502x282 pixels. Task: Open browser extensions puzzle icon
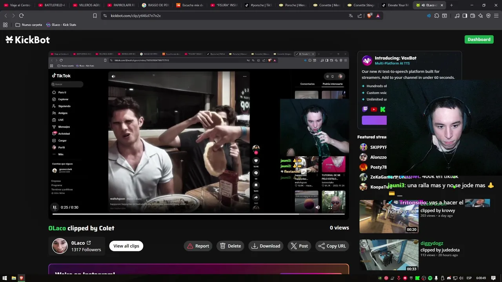tap(437, 16)
